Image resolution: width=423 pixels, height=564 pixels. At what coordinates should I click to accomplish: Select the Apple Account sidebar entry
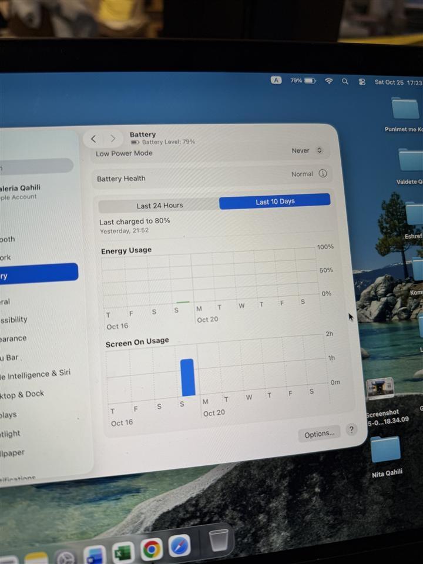tap(20, 192)
